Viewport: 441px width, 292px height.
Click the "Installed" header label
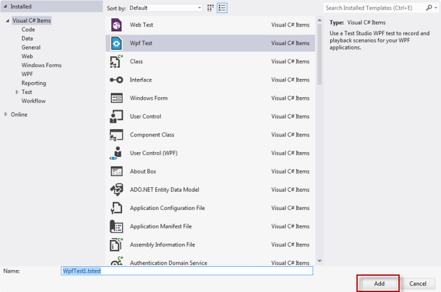21,6
